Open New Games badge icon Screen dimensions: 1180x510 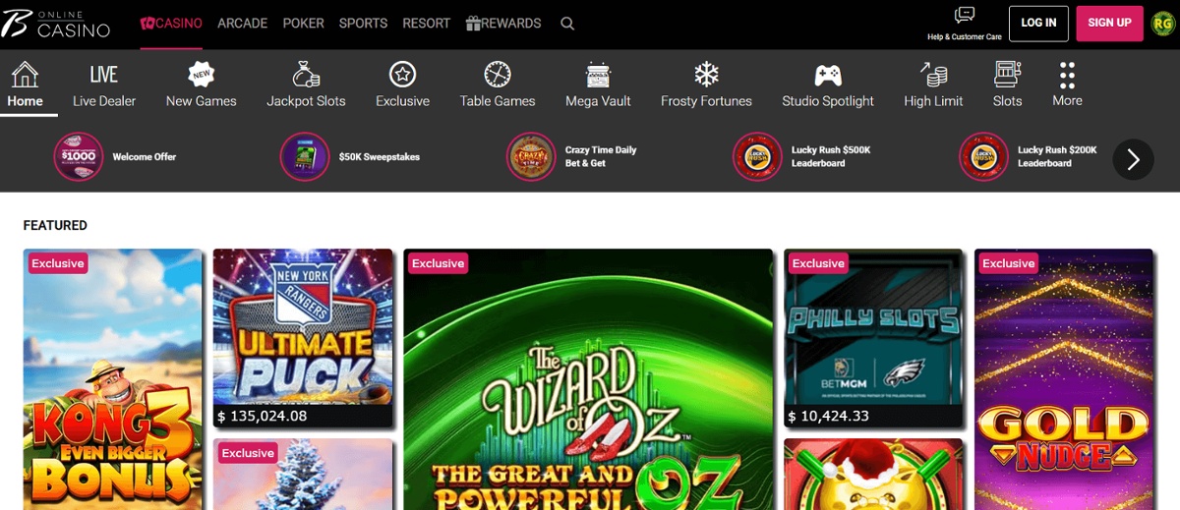(x=202, y=74)
